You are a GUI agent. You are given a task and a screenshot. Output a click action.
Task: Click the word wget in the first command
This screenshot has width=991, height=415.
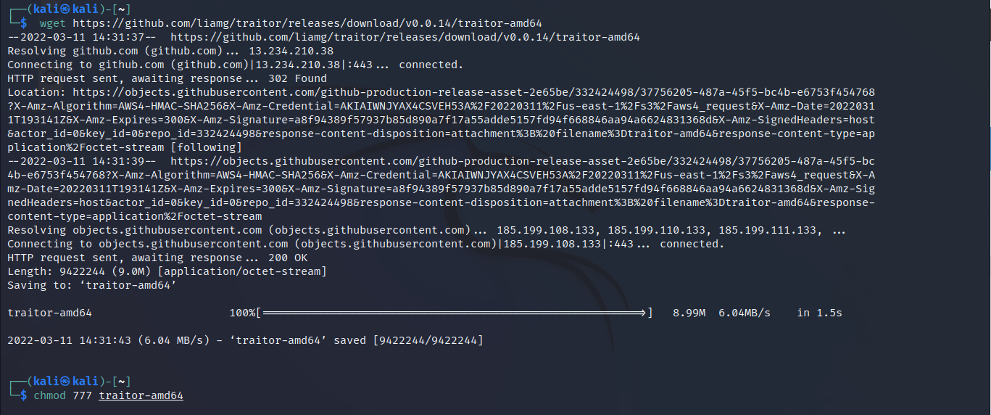(52, 23)
